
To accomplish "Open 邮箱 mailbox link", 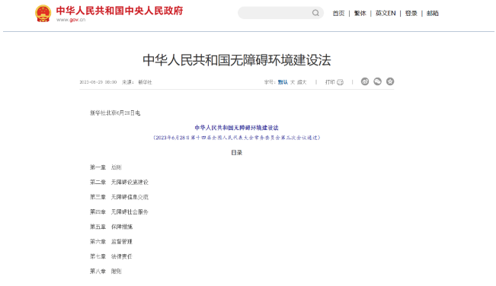I will tap(433, 13).
